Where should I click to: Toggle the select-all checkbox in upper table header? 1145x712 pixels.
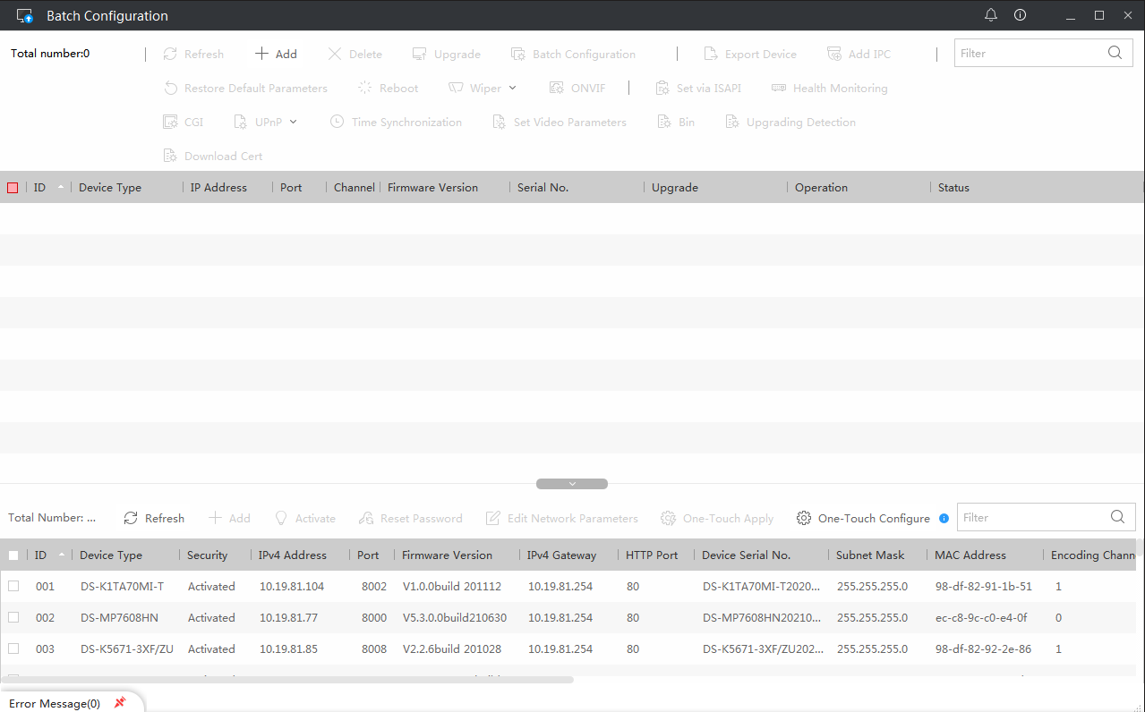click(x=13, y=188)
